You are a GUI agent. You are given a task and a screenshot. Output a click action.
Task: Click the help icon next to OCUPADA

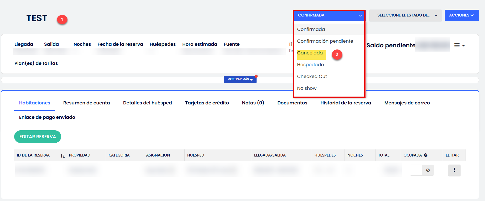click(x=426, y=155)
